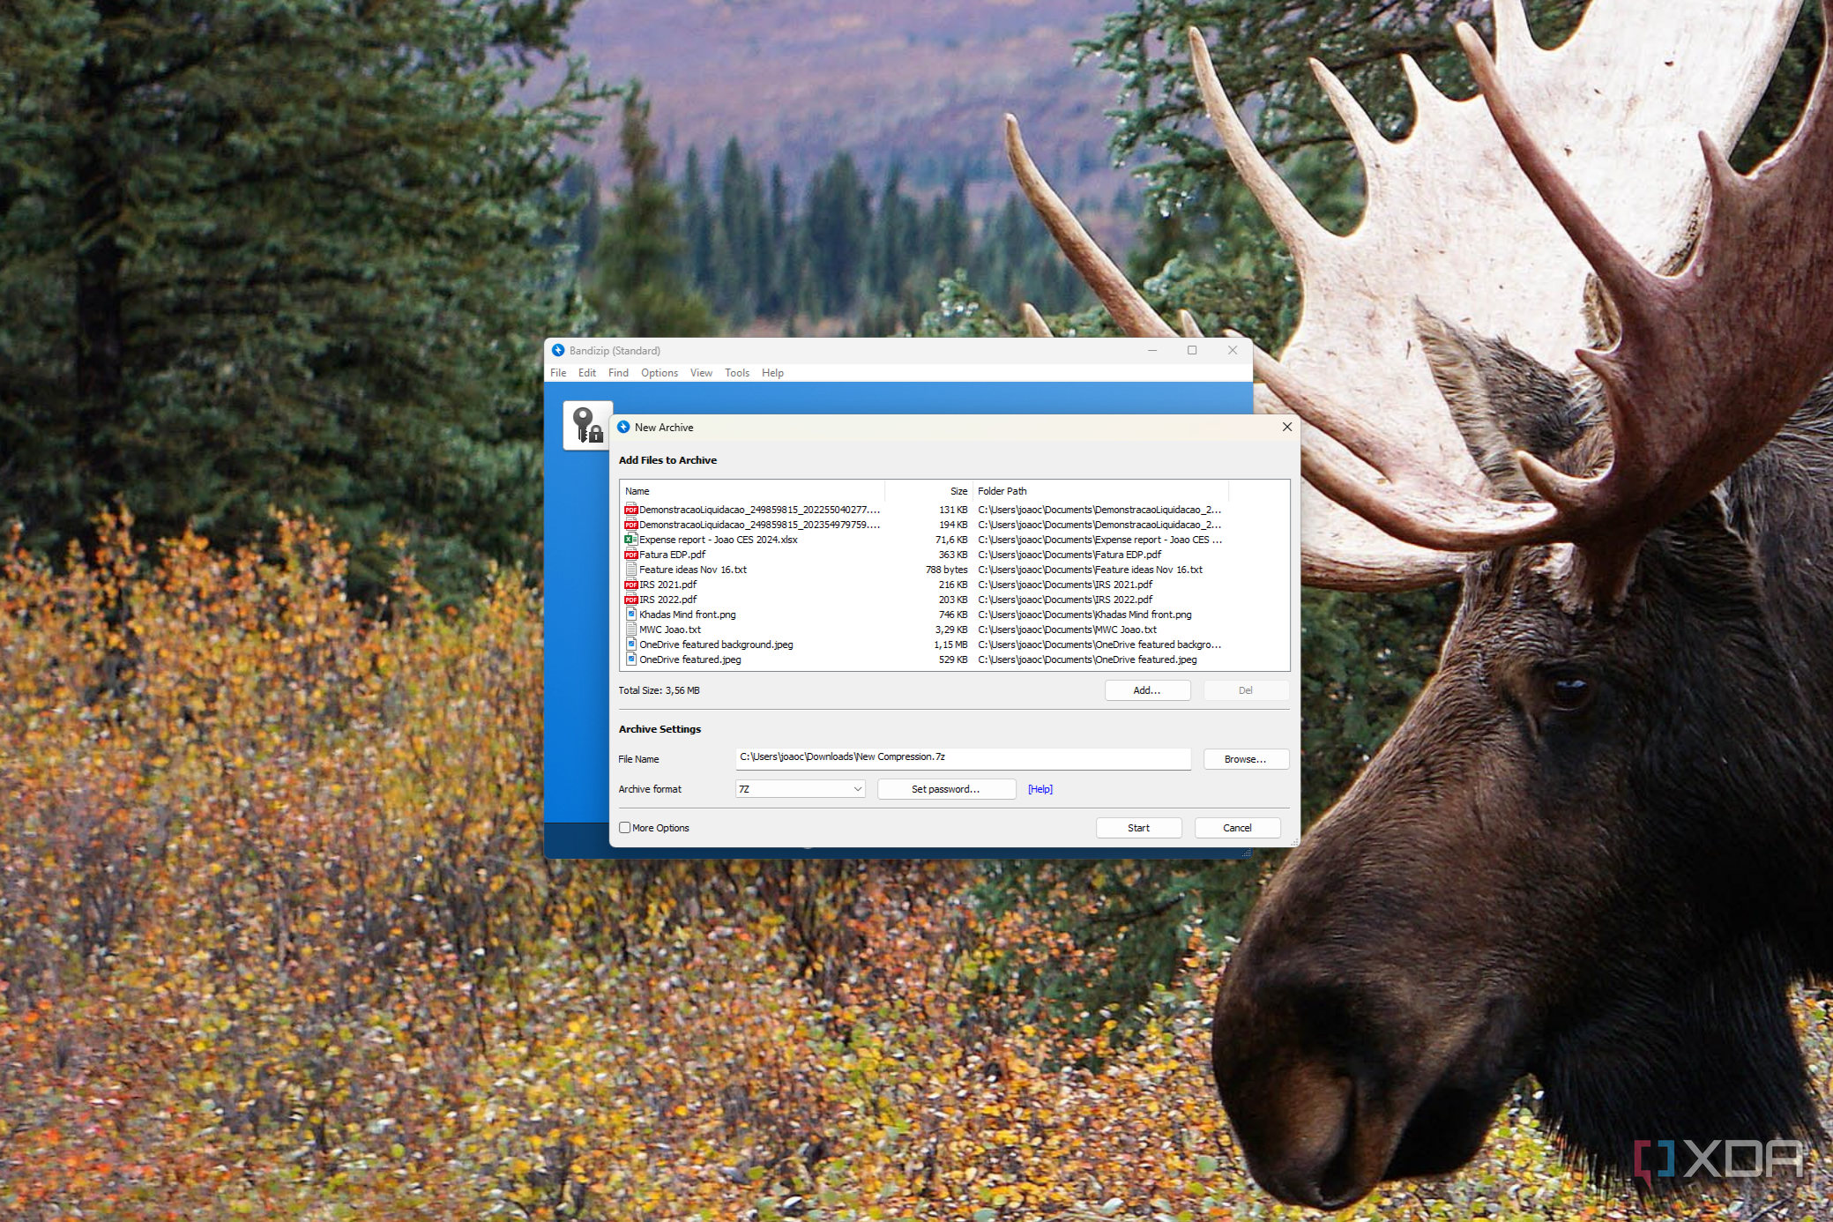Viewport: 1833px width, 1222px height.
Task: Select the MWC Joao.txt file name
Action: tap(669, 630)
